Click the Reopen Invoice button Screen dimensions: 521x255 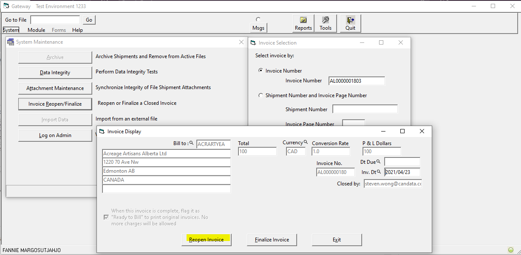coord(206,240)
